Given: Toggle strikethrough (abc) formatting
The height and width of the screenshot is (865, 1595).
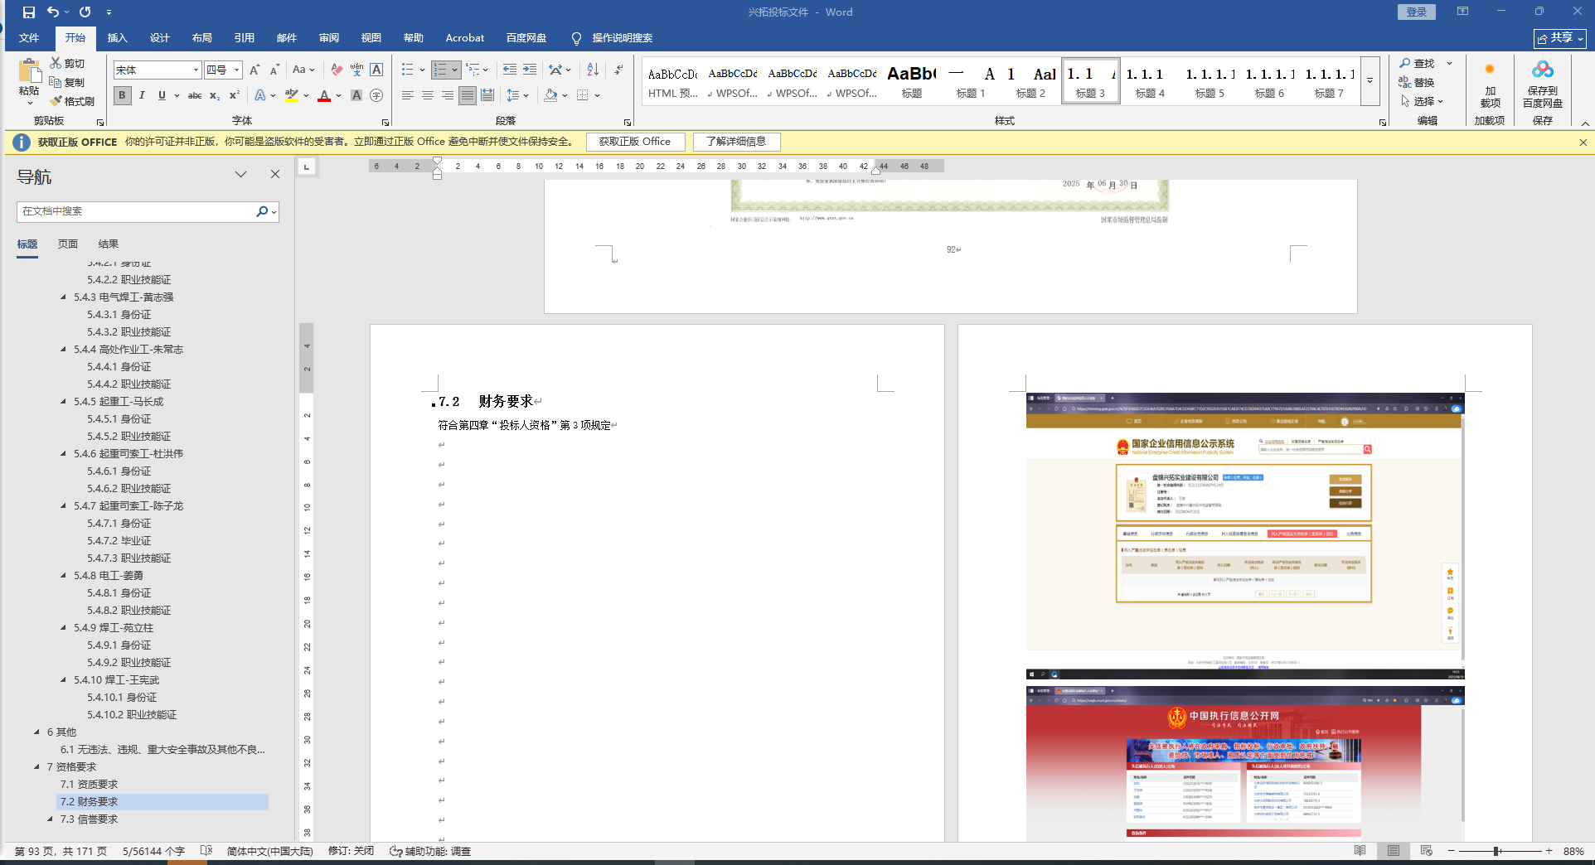Looking at the screenshot, I should [x=195, y=95].
